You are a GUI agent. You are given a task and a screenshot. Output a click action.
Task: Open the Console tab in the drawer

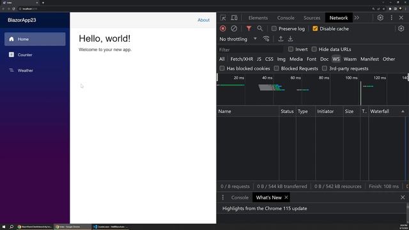[240, 197]
